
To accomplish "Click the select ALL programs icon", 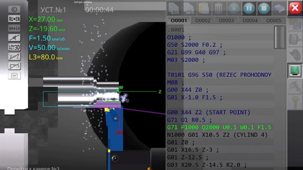I will (174, 8).
